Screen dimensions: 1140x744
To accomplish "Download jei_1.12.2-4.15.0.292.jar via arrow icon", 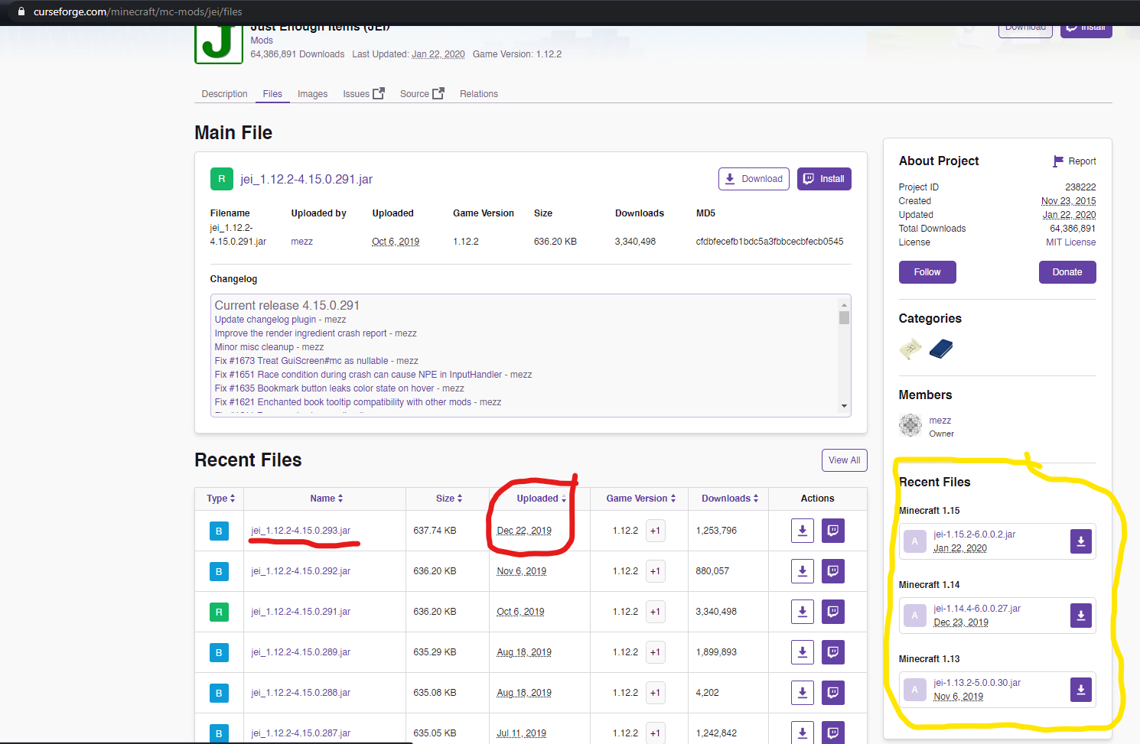I will [x=803, y=571].
